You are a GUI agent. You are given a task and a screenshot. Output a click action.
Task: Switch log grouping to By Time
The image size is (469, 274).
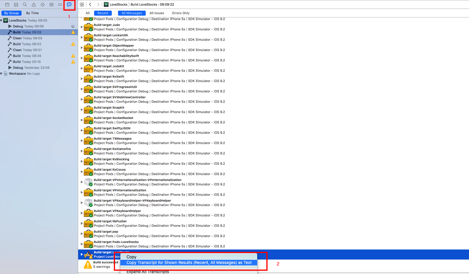(x=32, y=13)
